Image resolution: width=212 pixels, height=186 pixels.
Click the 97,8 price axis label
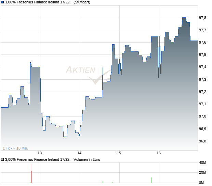tap(202, 18)
